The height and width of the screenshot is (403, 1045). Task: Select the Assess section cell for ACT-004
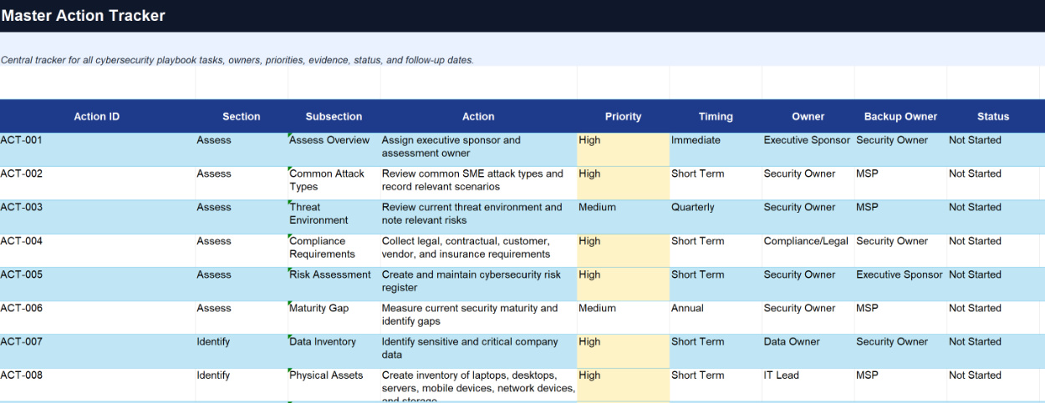click(242, 250)
